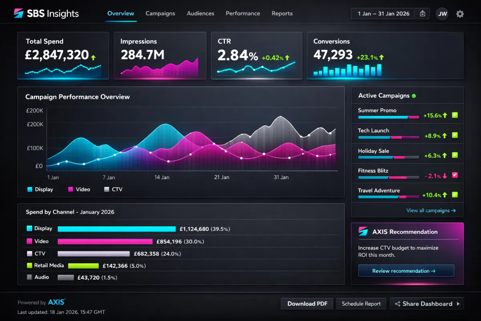Uncheck the Tech Launch campaign checkbox
This screenshot has width=481, height=321.
pos(455,135)
